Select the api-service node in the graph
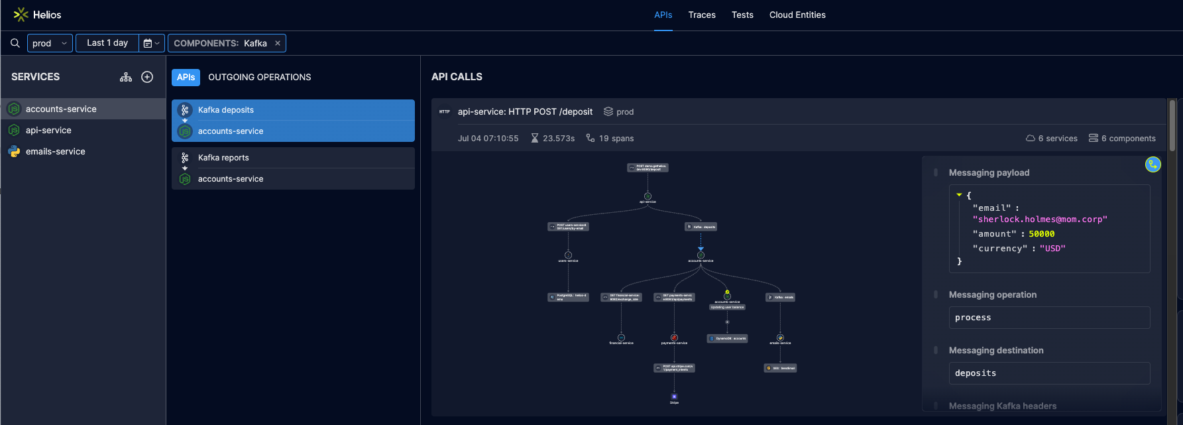 [x=648, y=196]
